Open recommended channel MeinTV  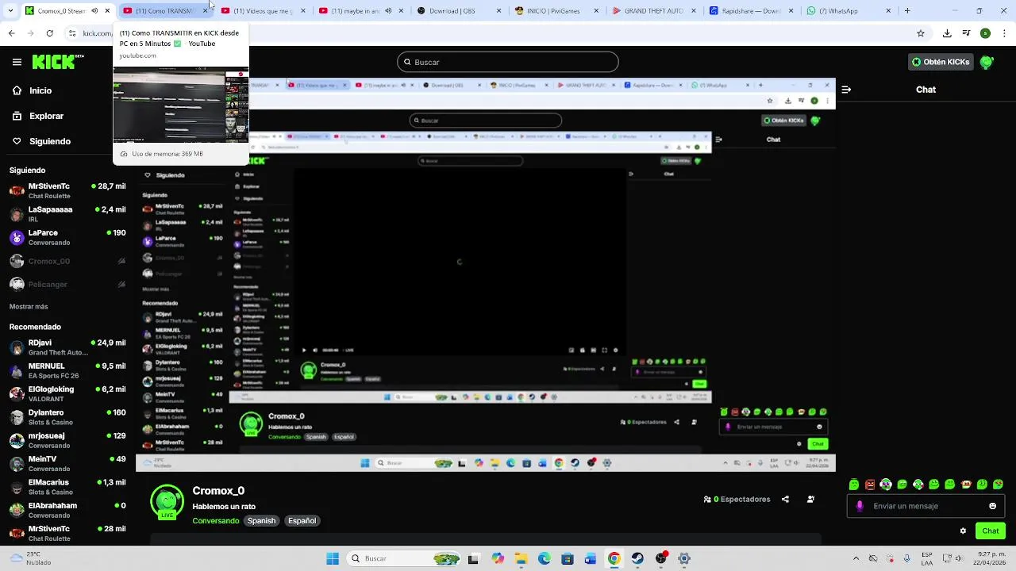[x=67, y=463]
